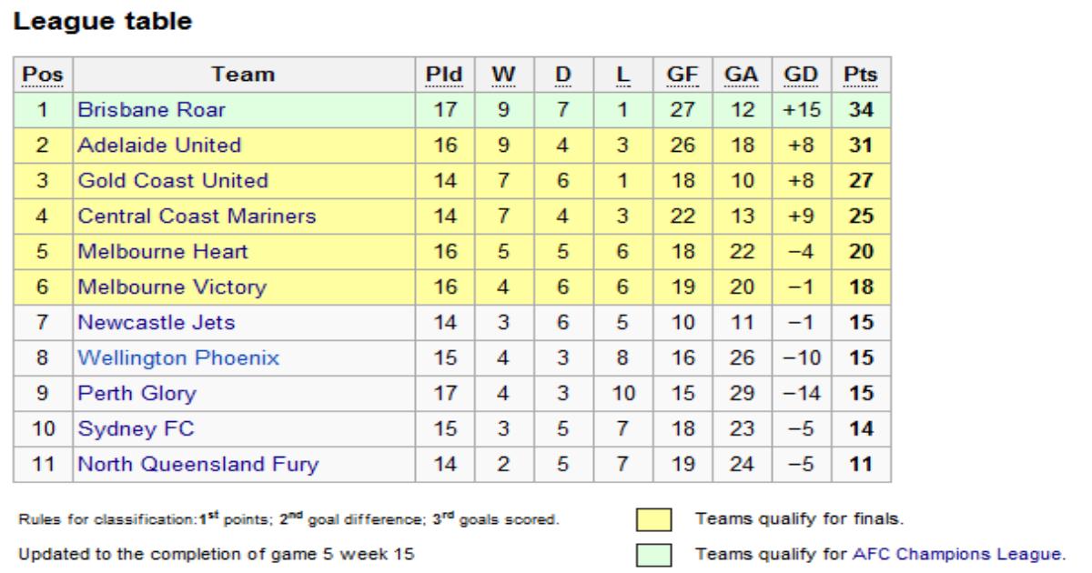Open the Adelaide United team link
The image size is (1092, 573).
[x=159, y=146]
